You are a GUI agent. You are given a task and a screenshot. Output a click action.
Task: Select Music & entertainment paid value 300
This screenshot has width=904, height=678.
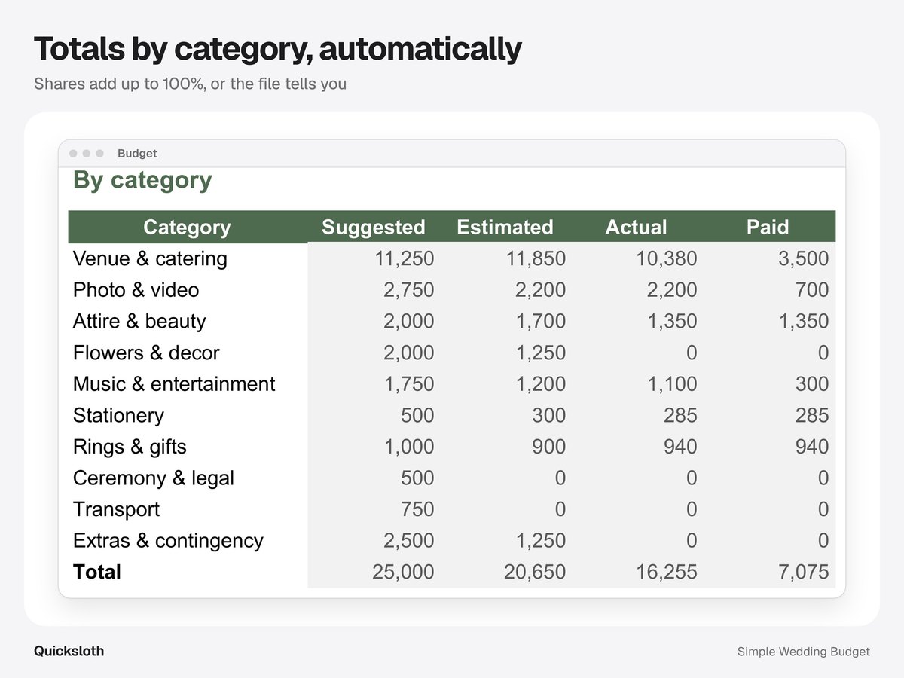[x=811, y=384]
